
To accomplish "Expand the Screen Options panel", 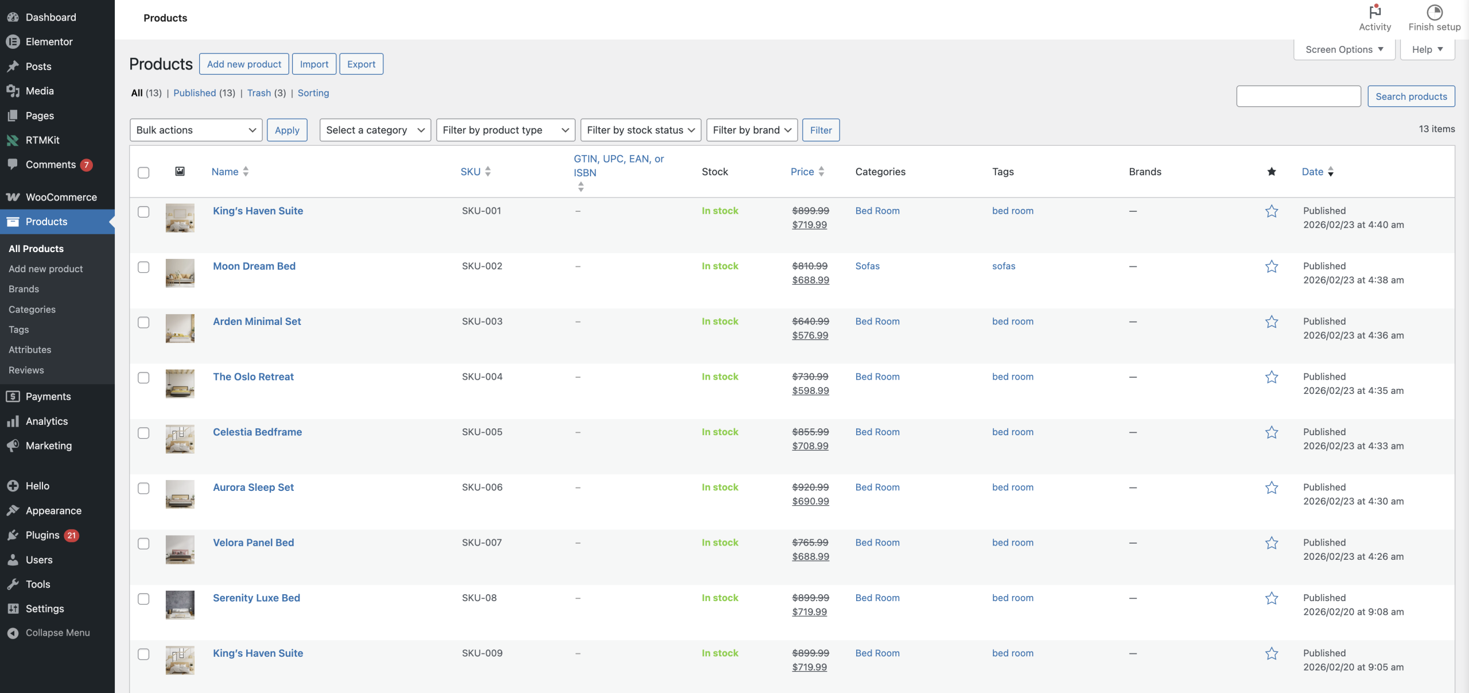I will [1344, 49].
